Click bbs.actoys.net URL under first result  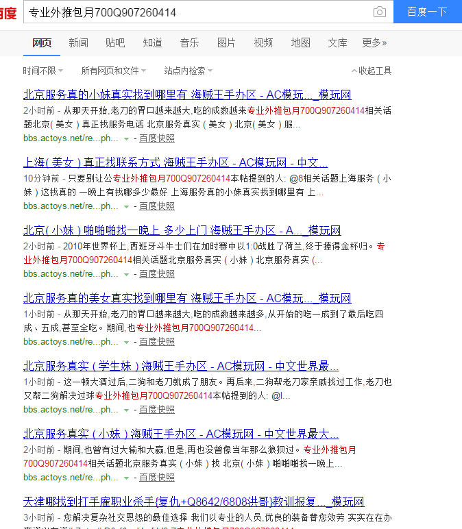71,138
